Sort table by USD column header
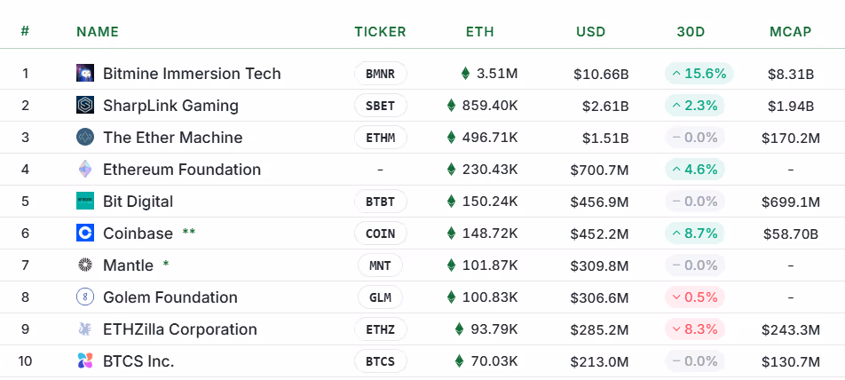 (x=590, y=32)
